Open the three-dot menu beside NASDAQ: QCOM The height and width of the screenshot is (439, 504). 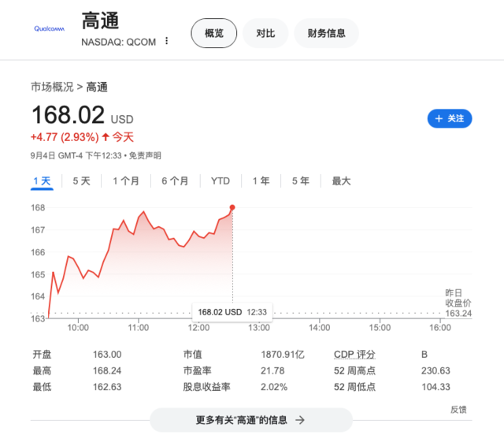166,41
